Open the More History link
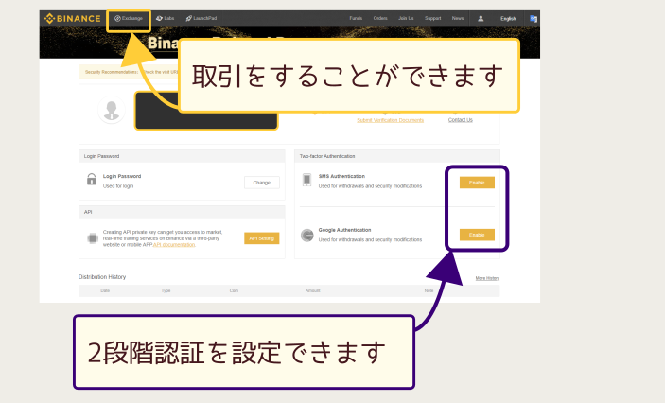Image resolution: width=665 pixels, height=403 pixels. (487, 278)
